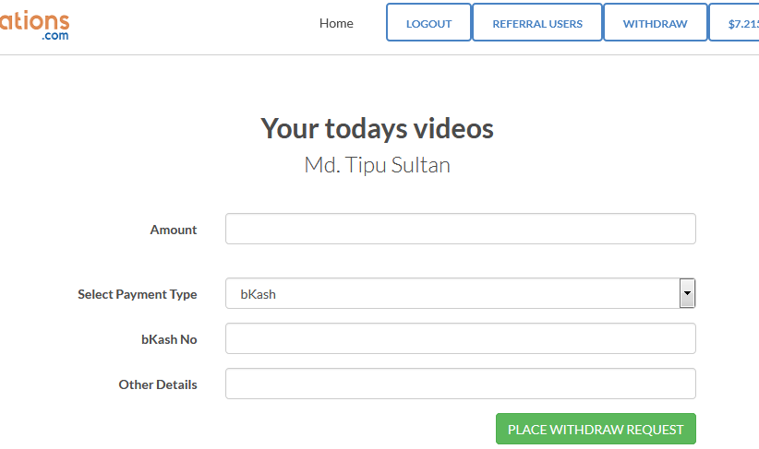Click the $7.21 balance button
This screenshot has width=759, height=449.
click(737, 23)
